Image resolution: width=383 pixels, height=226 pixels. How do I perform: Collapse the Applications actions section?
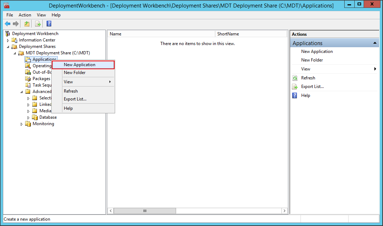coord(375,43)
